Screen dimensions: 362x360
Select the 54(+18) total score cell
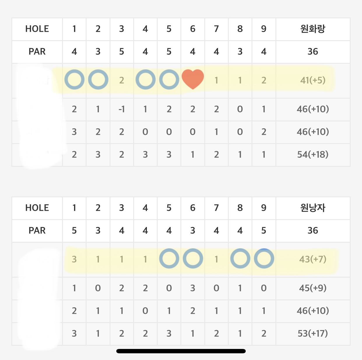click(313, 155)
